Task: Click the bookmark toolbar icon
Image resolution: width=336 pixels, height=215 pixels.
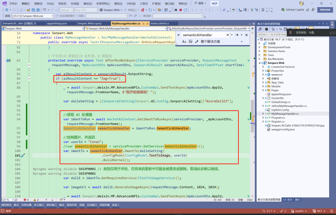Action: 263,10
